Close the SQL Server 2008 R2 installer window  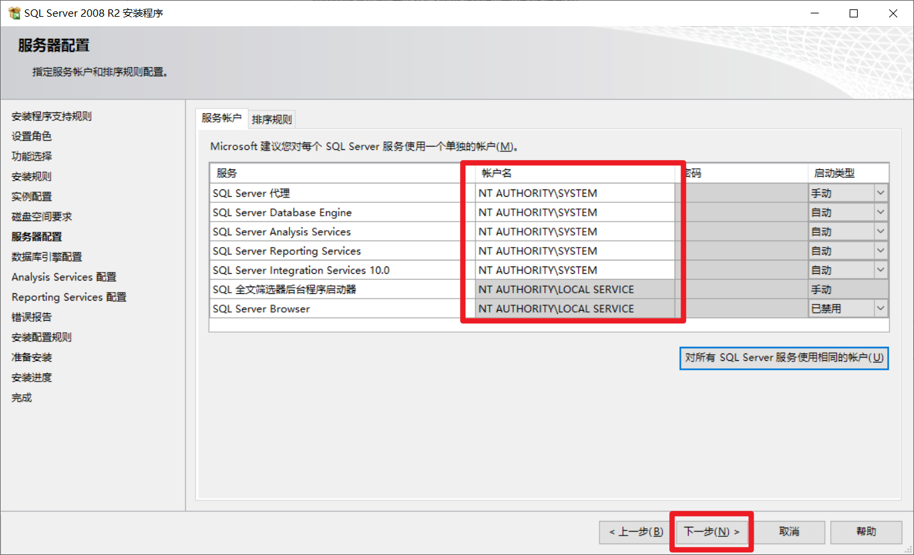[x=893, y=13]
